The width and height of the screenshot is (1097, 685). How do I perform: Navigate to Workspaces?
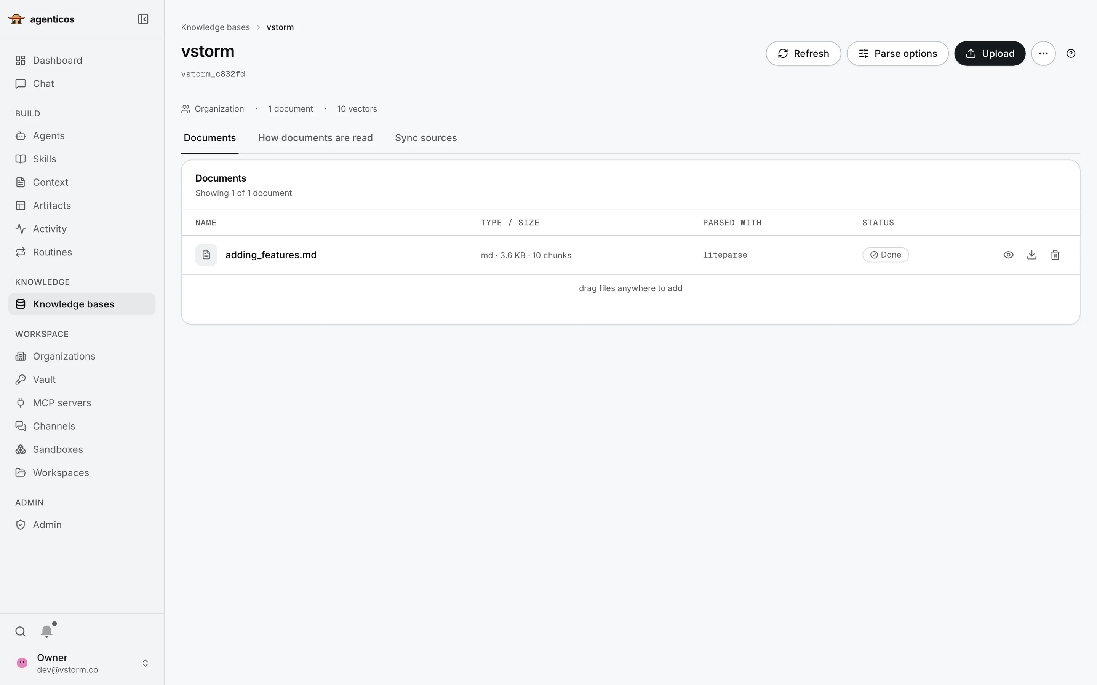coord(82,473)
